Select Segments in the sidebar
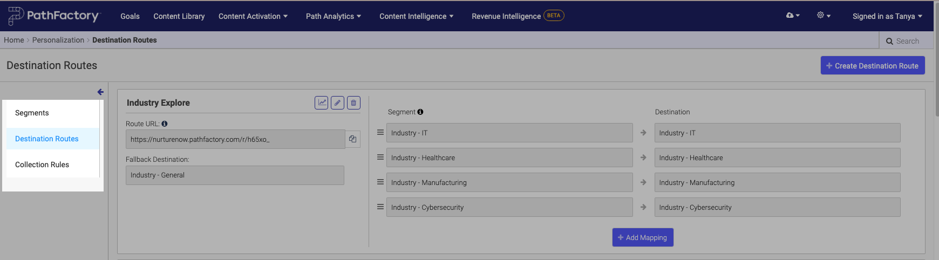This screenshot has width=939, height=260. click(32, 113)
